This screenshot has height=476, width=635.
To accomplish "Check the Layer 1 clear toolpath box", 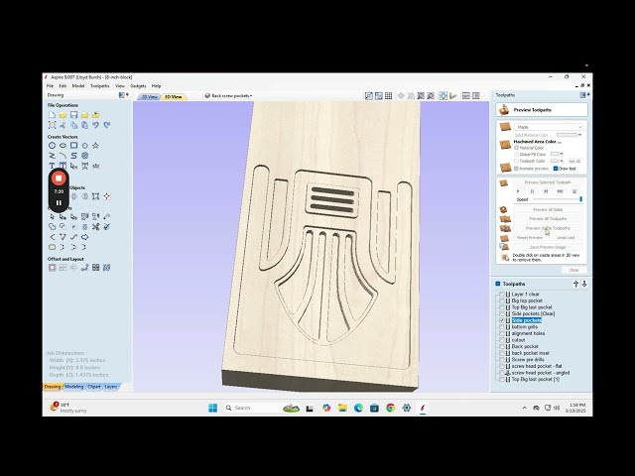I will point(502,295).
